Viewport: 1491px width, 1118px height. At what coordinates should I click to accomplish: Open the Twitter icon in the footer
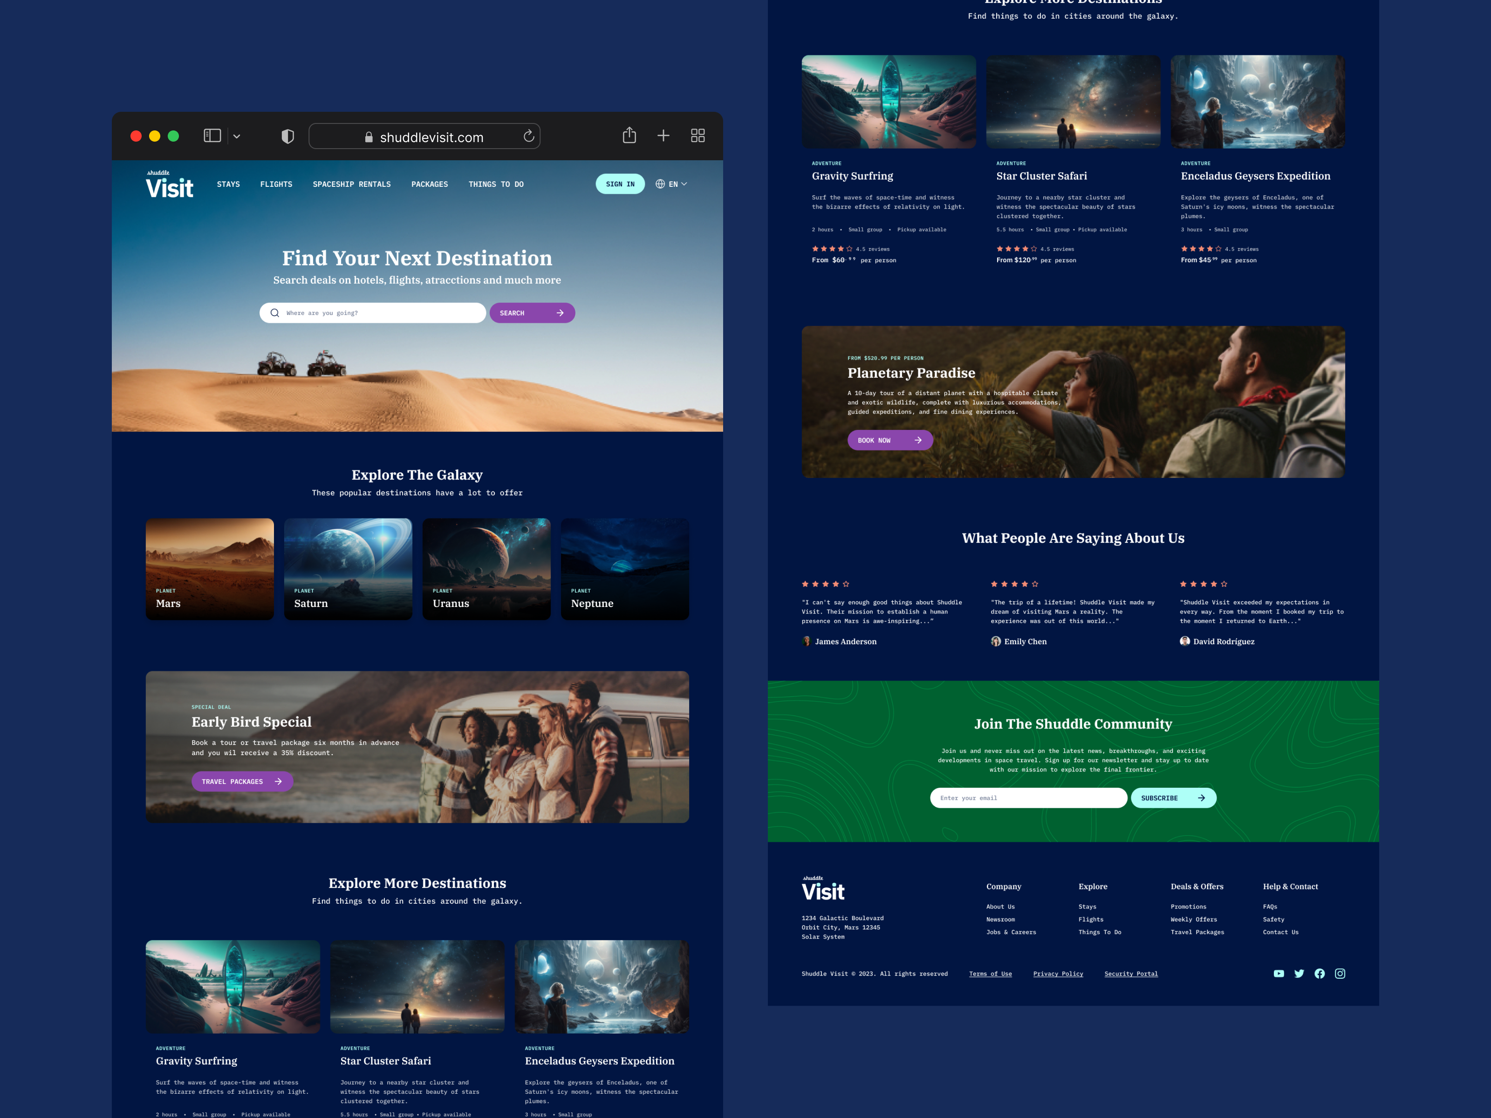(x=1299, y=973)
